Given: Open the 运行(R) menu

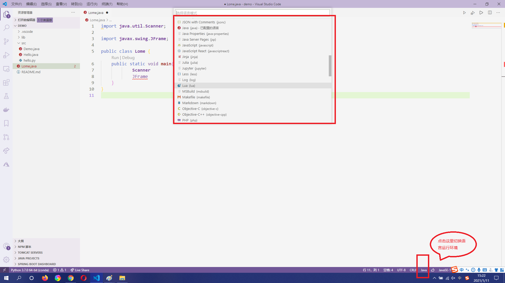Looking at the screenshot, I should click(92, 4).
